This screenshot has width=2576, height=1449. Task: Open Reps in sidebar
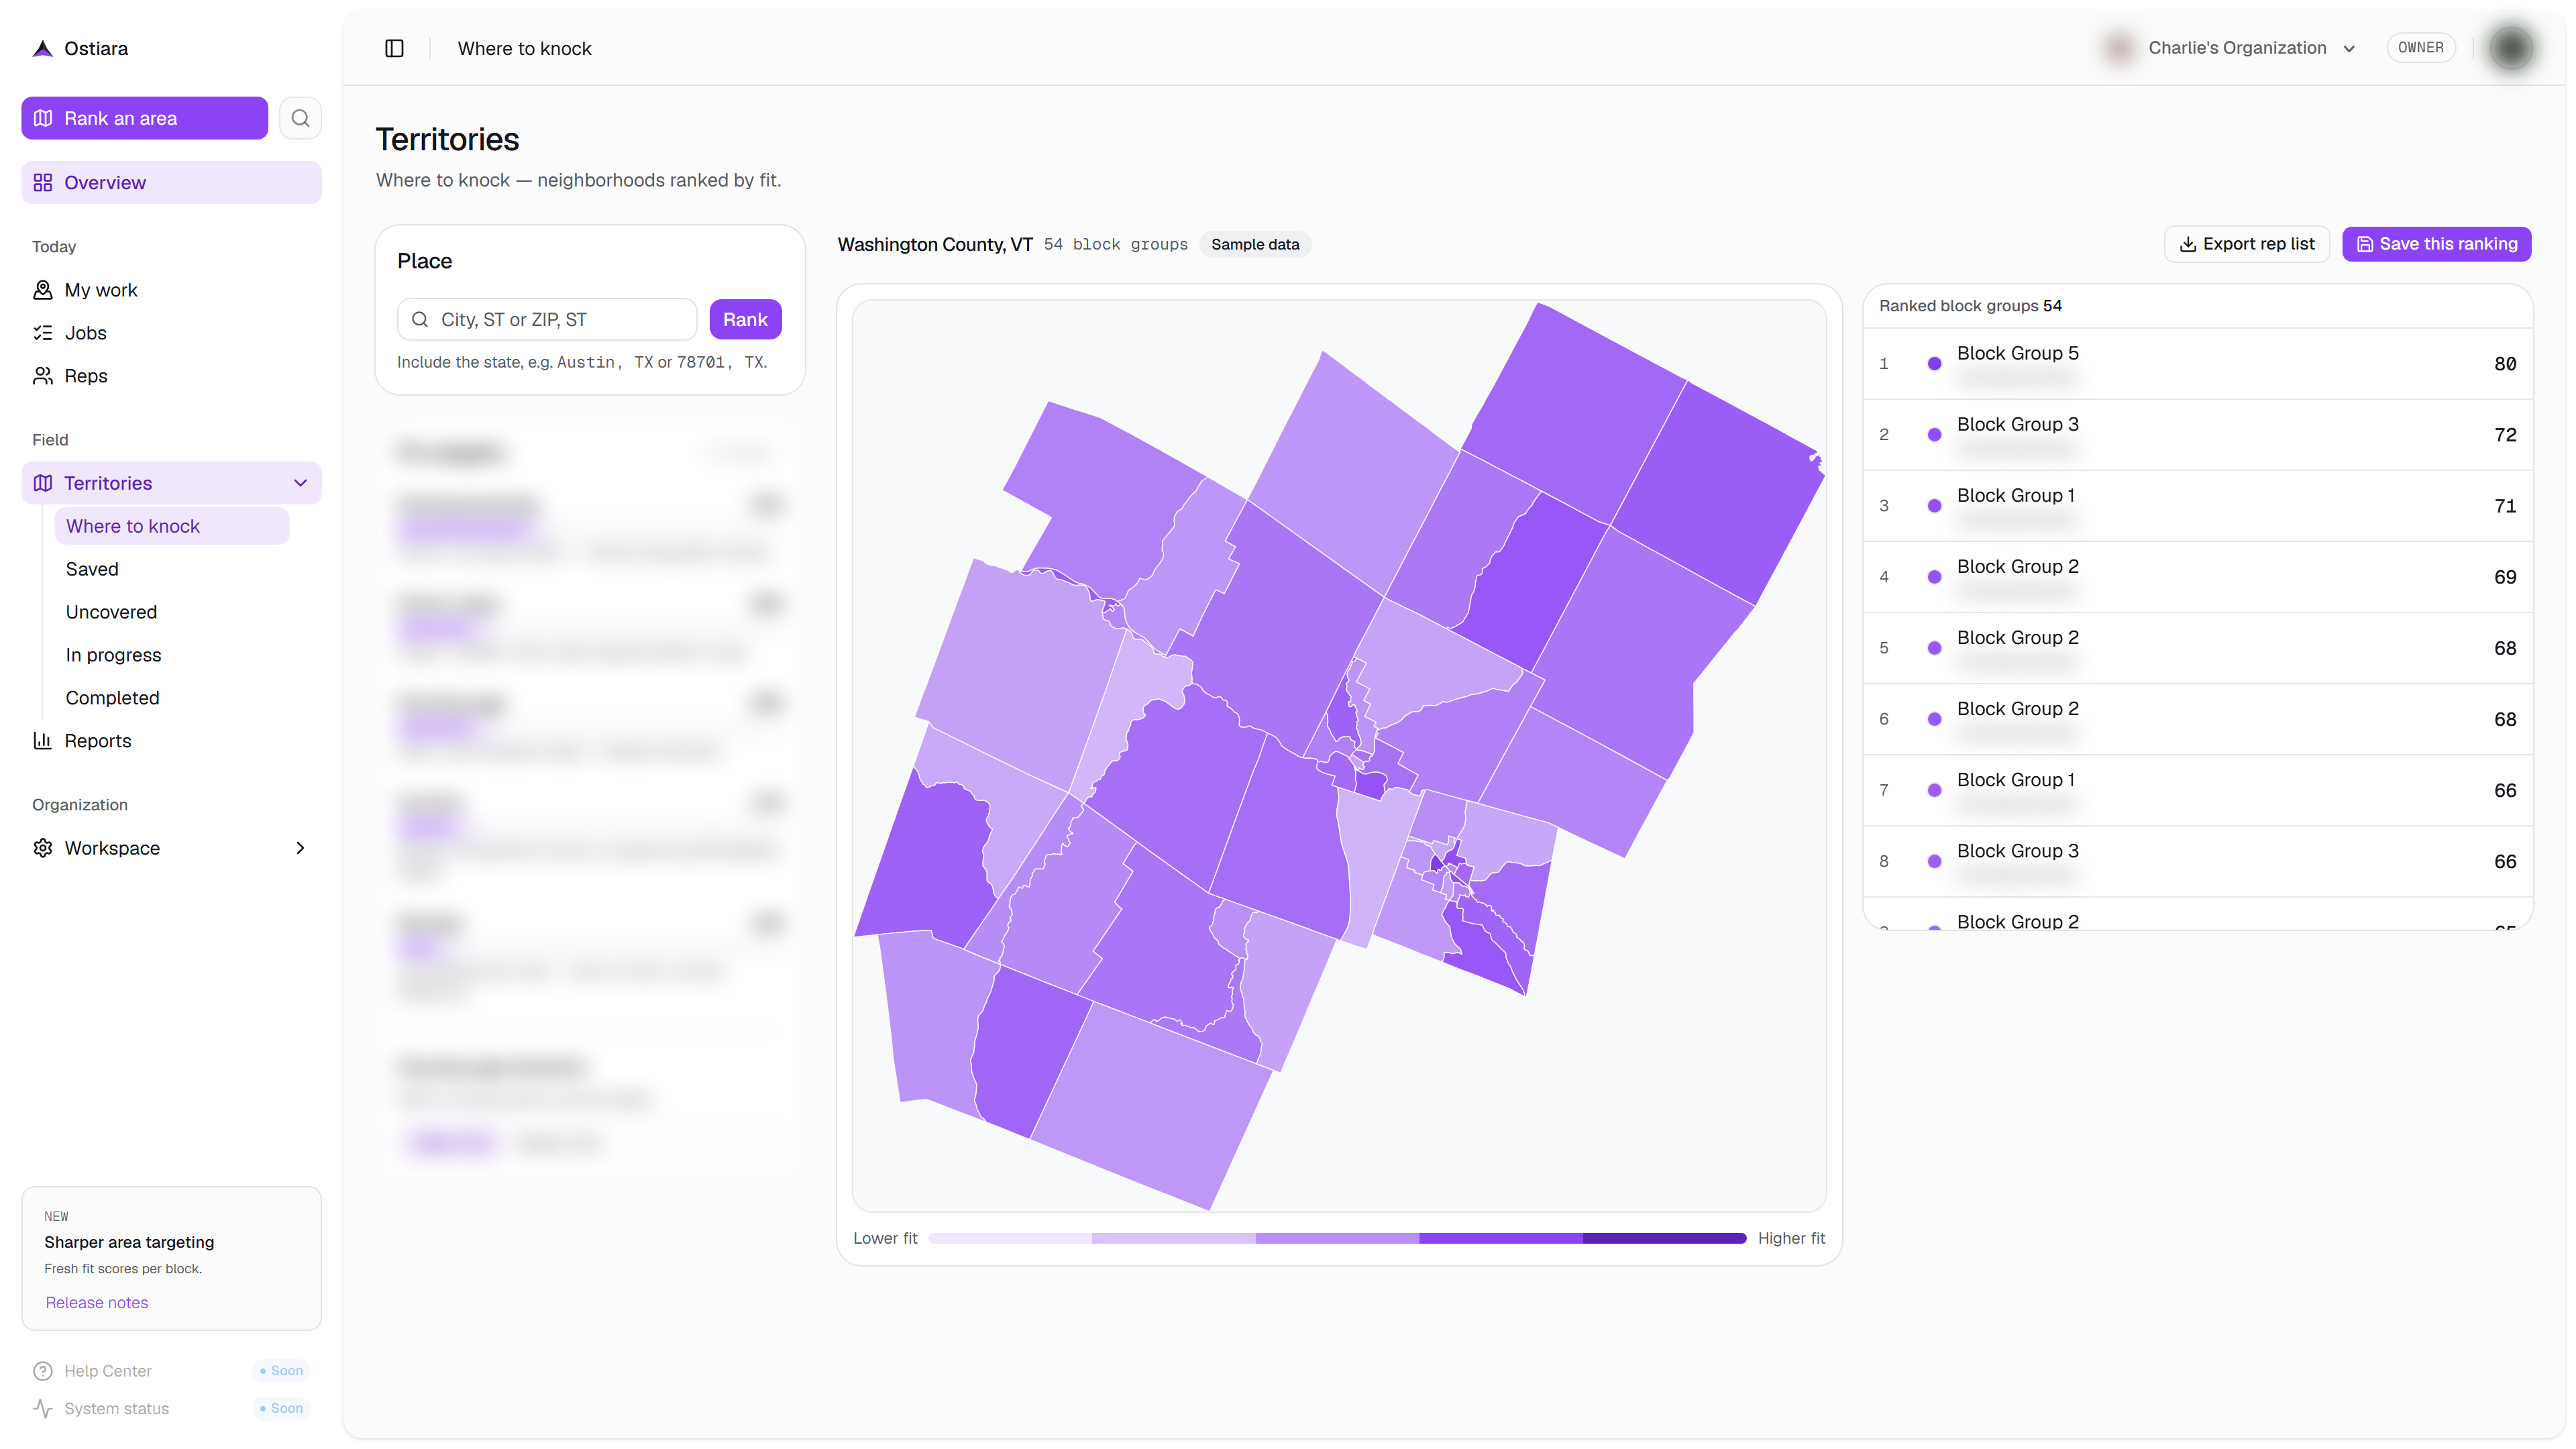(171, 376)
